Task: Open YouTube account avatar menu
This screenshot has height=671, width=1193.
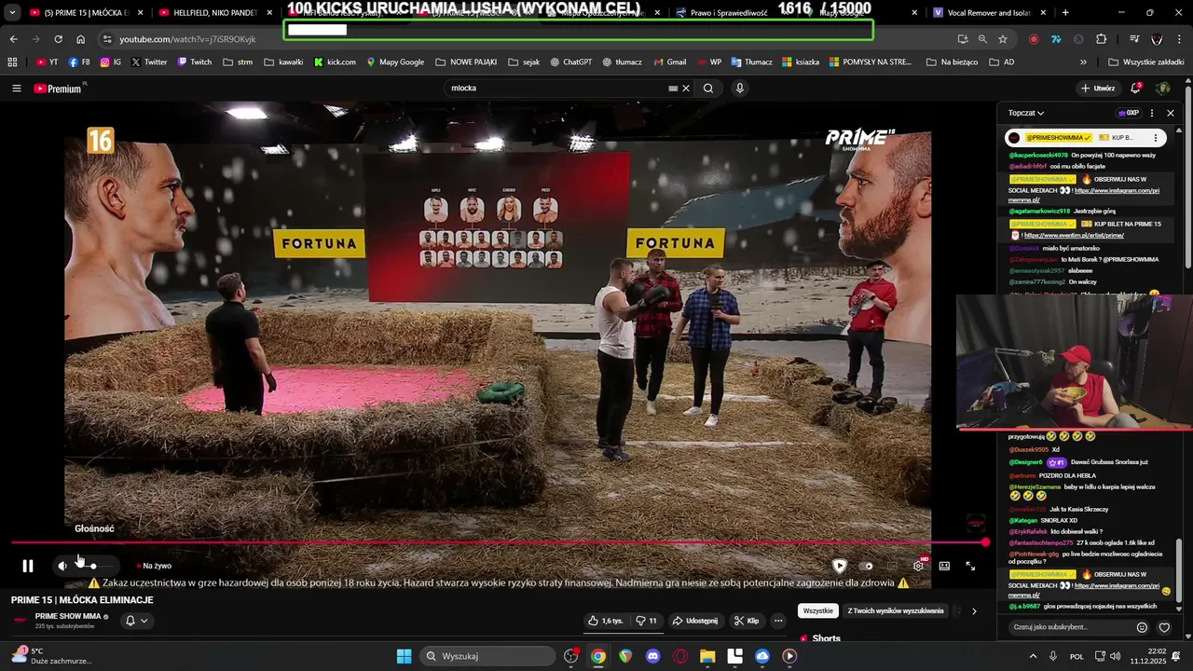Action: coord(1162,89)
